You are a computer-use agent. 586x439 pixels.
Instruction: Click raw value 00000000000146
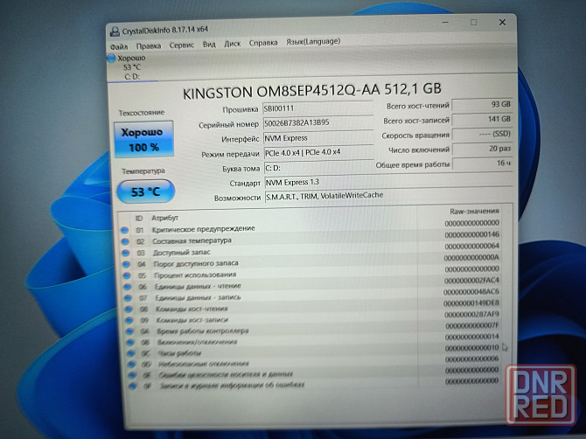coord(471,234)
